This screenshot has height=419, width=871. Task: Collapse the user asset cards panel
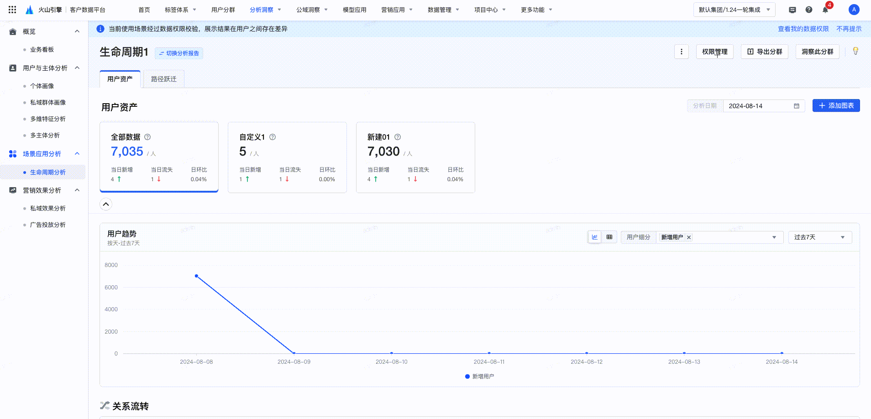click(x=106, y=204)
